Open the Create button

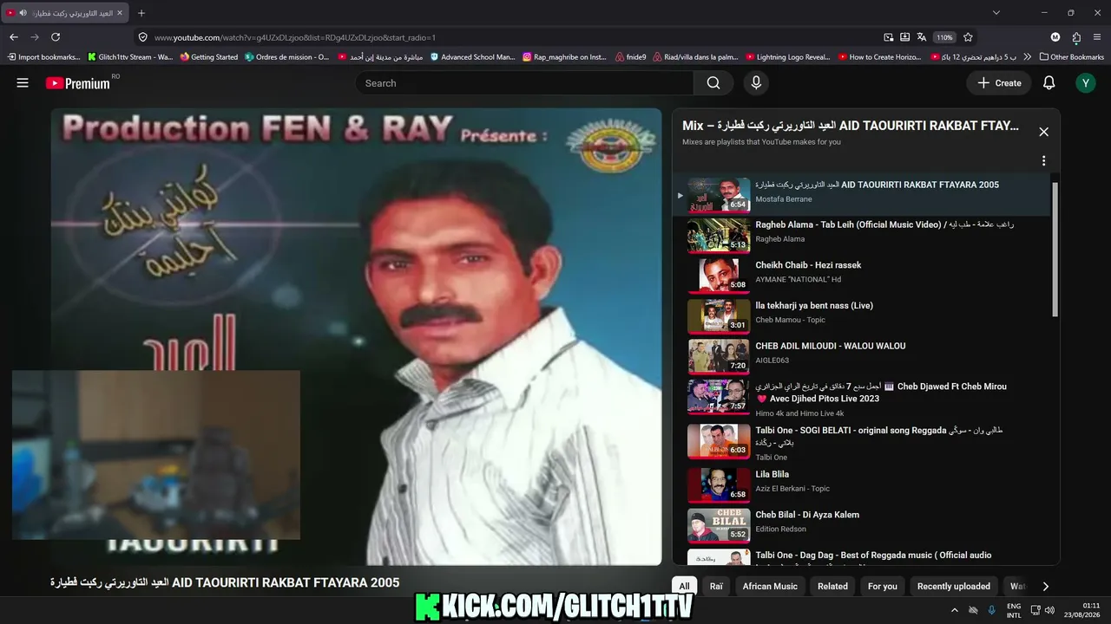pyautogui.click(x=999, y=83)
